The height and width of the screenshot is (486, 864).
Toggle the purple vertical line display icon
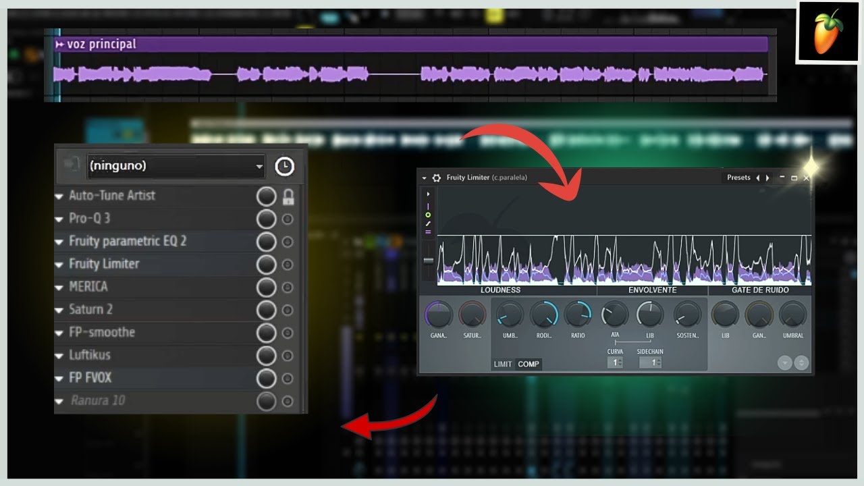(428, 205)
